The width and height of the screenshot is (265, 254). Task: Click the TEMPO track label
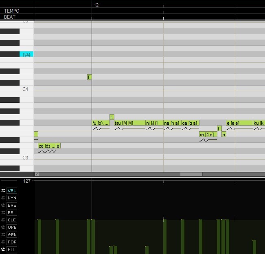(12, 11)
